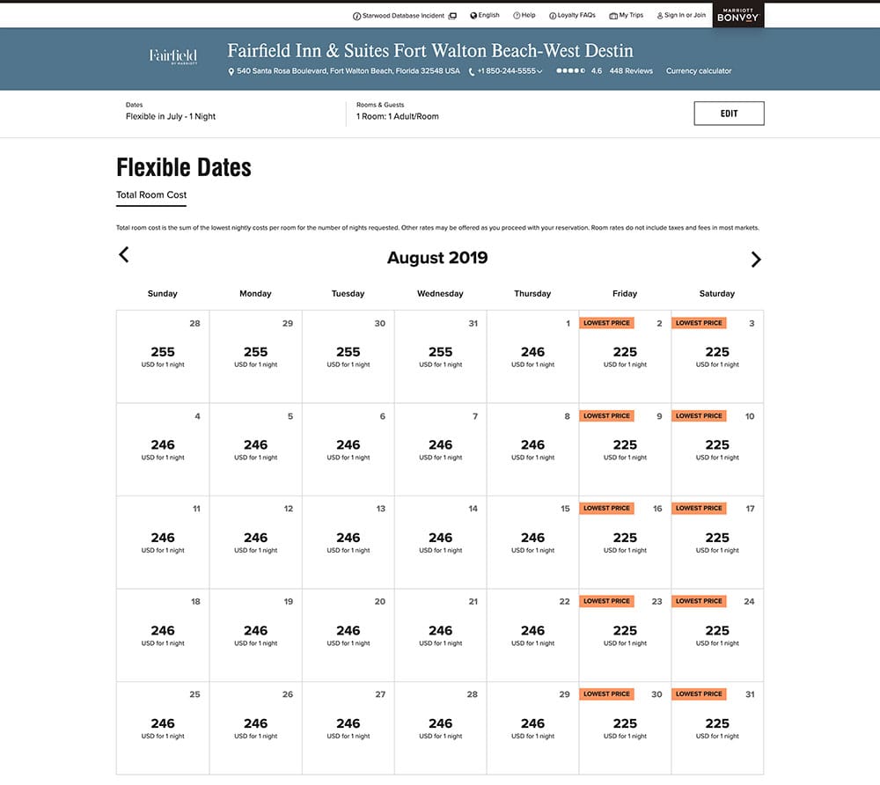Click the info icon beside Starwood Database Incident

coord(356,15)
